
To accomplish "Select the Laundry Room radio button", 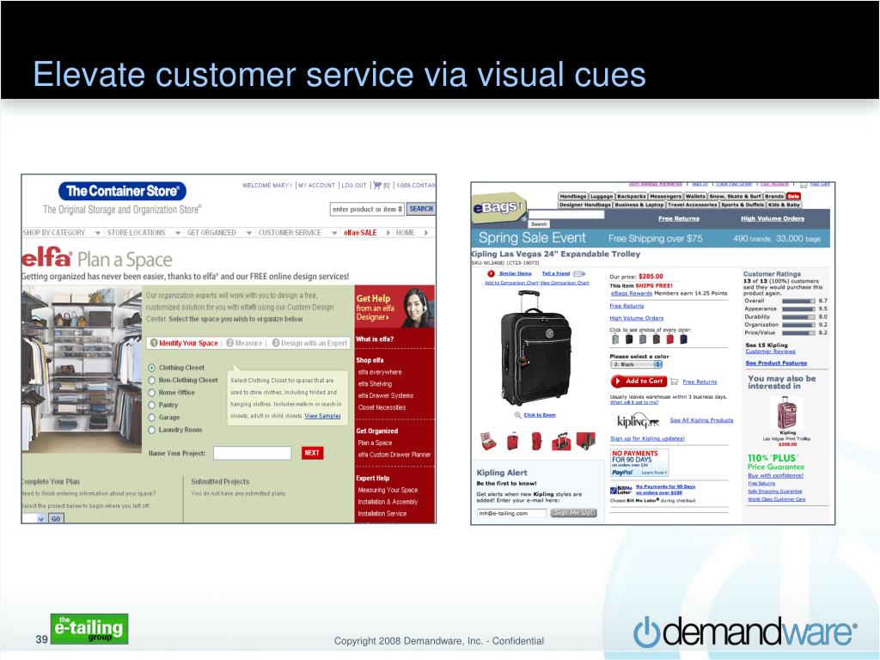I will [x=151, y=430].
